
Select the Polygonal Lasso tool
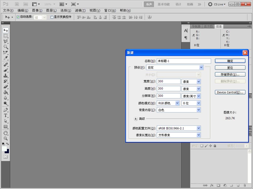click(x=6, y=41)
